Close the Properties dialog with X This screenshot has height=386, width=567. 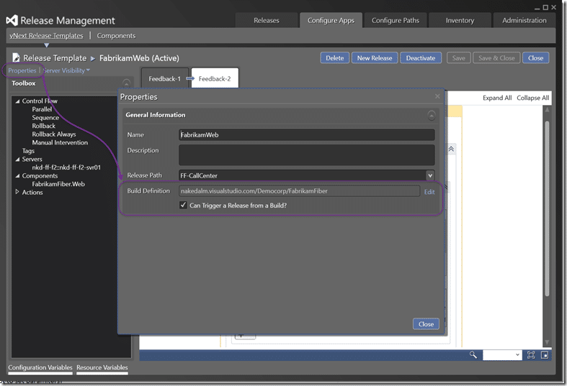point(437,96)
